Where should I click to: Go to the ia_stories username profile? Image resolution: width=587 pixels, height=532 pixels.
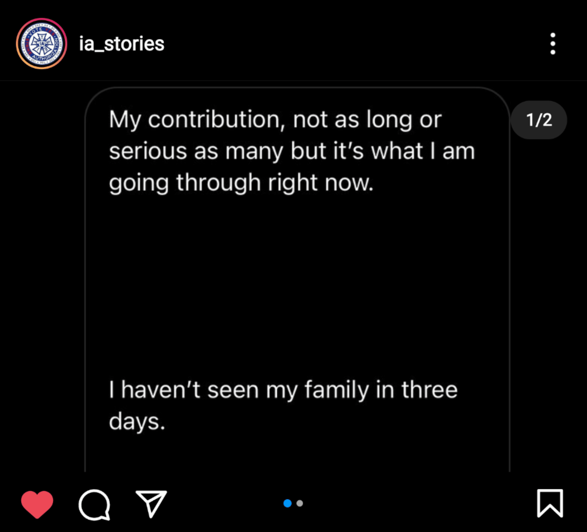122,44
